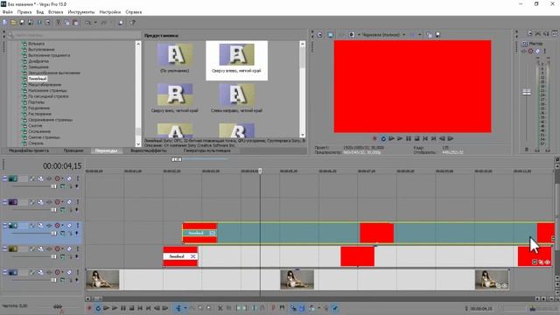
Task: Click the Cut scissors toolbar icon
Action: pos(59,23)
